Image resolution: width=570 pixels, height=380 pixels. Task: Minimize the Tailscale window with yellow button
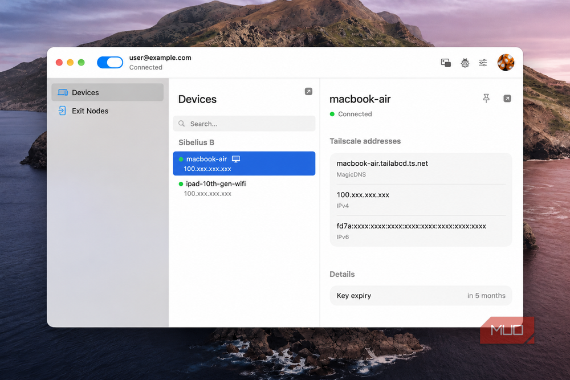point(70,63)
